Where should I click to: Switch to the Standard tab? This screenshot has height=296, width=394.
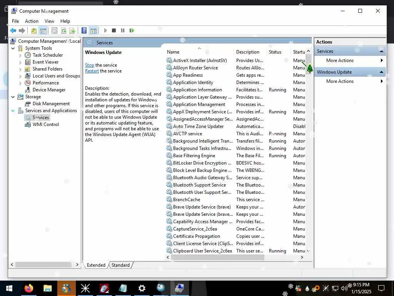120,265
